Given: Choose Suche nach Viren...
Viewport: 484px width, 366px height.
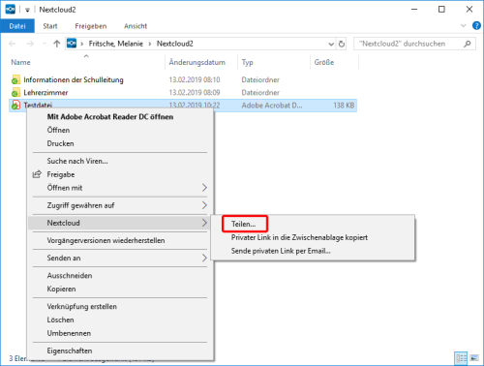Looking at the screenshot, I should [77, 161].
